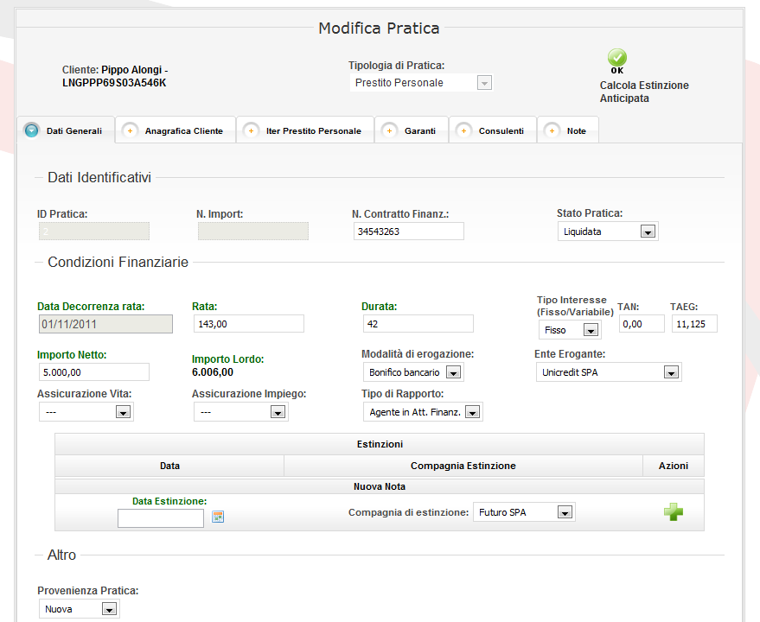The image size is (760, 622).
Task: Click the Data Estinzione input field
Action: click(161, 518)
